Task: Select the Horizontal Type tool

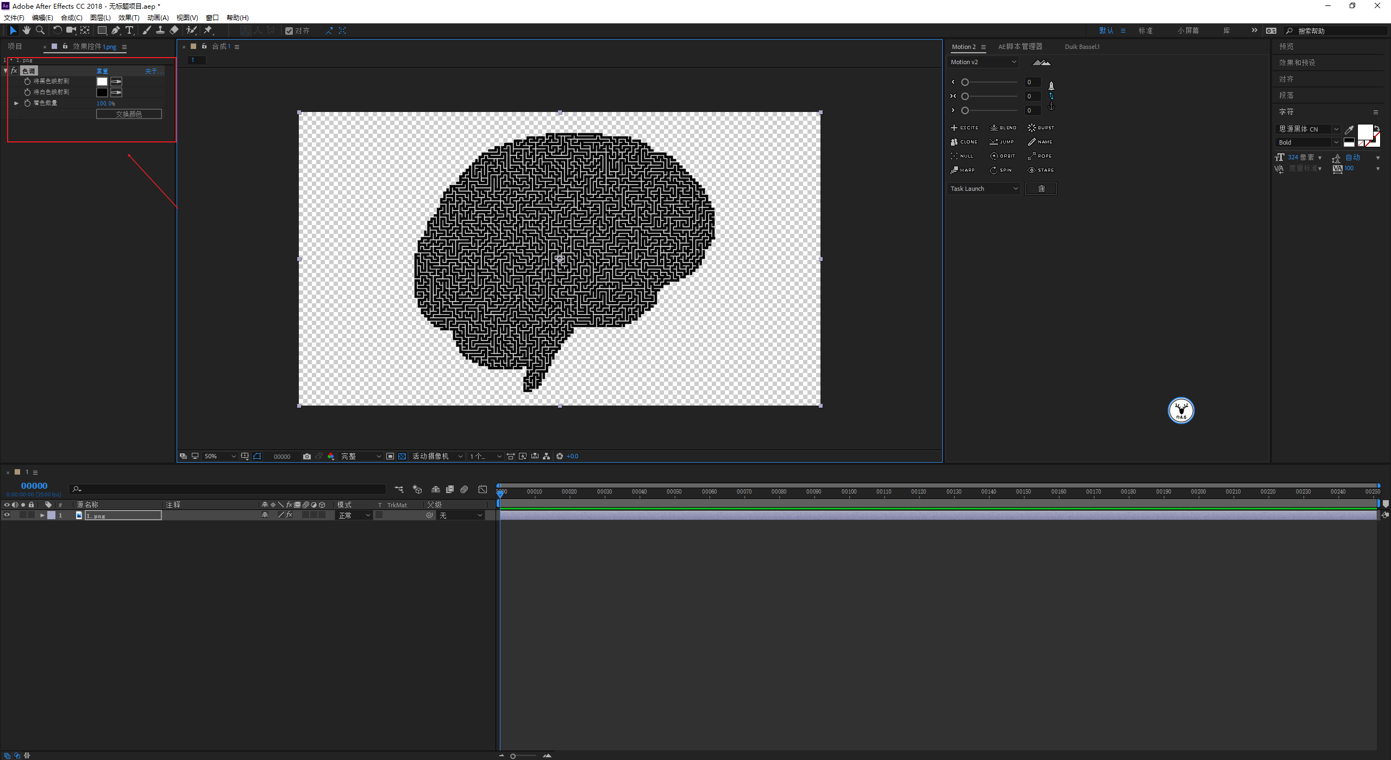Action: pyautogui.click(x=129, y=30)
